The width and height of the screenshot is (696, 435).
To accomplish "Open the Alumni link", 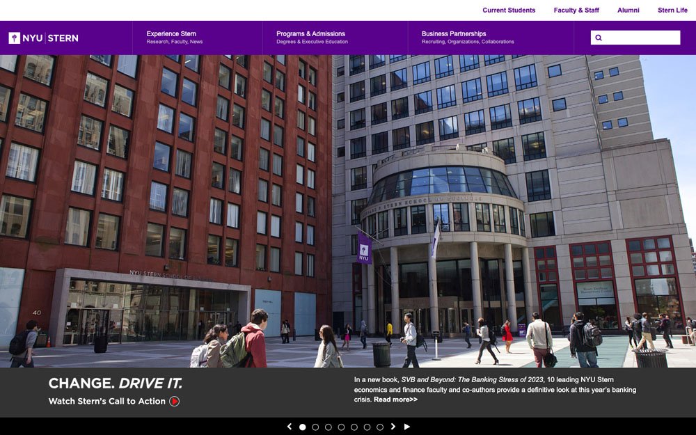I will (x=628, y=10).
